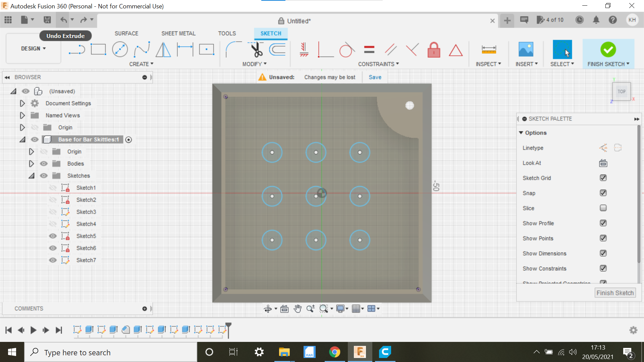The height and width of the screenshot is (362, 644).
Task: Expand the Origin folder under Base for Bar Skittles:1
Action: [x=32, y=151]
